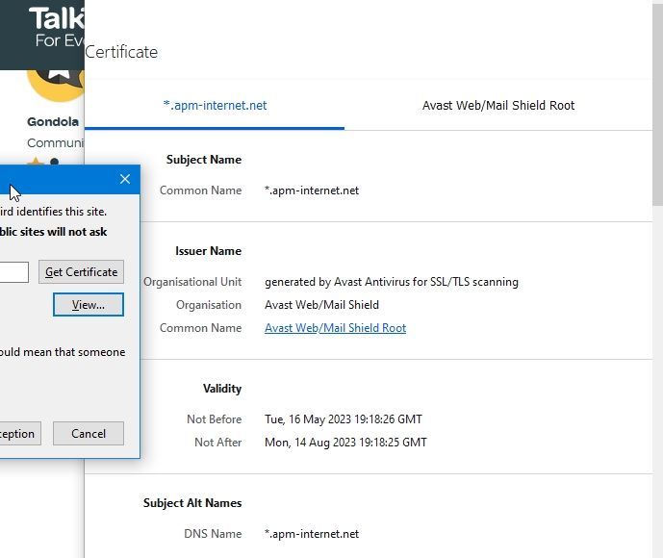This screenshot has width=663, height=558.
Task: Open the Avast Web/Mail Shield Root issuer link
Action: pyautogui.click(x=335, y=328)
